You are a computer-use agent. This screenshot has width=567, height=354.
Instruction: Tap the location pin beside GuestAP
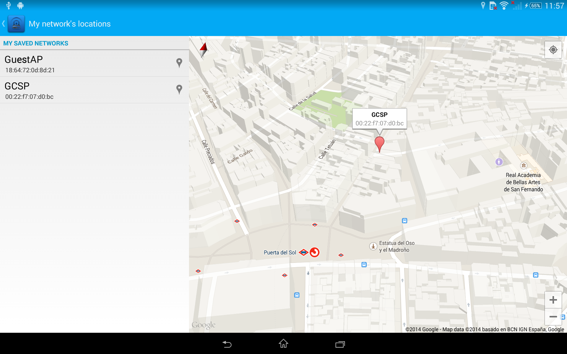[x=179, y=63]
